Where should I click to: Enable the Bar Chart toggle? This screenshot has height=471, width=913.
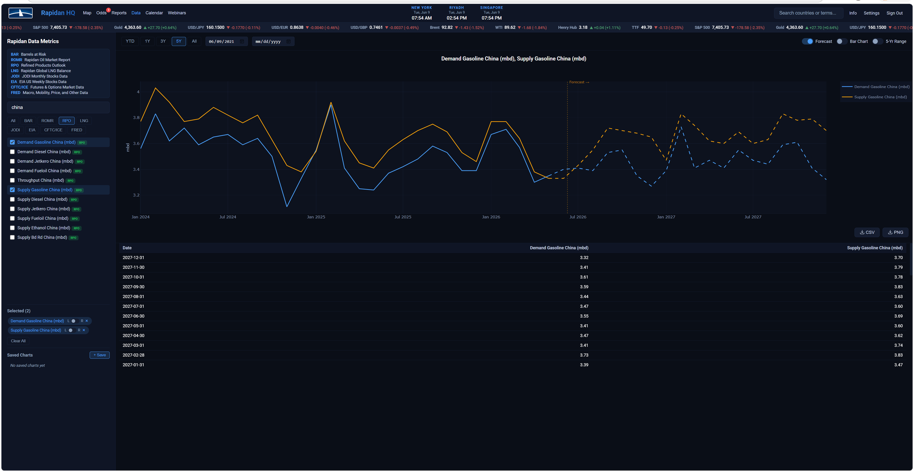(x=841, y=41)
